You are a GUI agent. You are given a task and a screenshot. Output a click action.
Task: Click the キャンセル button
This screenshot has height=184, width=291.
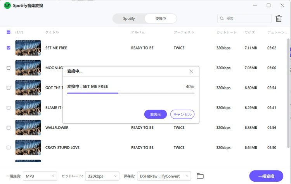(x=182, y=114)
